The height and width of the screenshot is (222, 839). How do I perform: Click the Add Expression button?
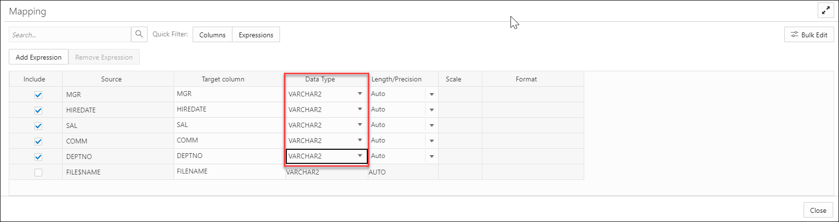click(x=39, y=57)
